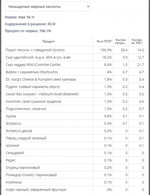Viewport: 150px width, 195px height.
Task: Open the Насыщеные жирные кислоты dropdown
Action: click(48, 6)
